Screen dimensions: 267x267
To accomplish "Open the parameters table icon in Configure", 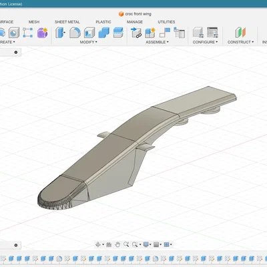I will 212,33.
